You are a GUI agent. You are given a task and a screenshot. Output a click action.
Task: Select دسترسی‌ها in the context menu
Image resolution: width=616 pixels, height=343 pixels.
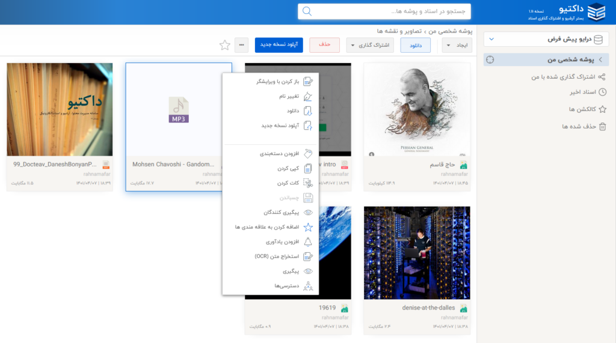coord(271,286)
